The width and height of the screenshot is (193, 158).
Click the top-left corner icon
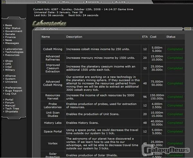(x=4, y=2)
